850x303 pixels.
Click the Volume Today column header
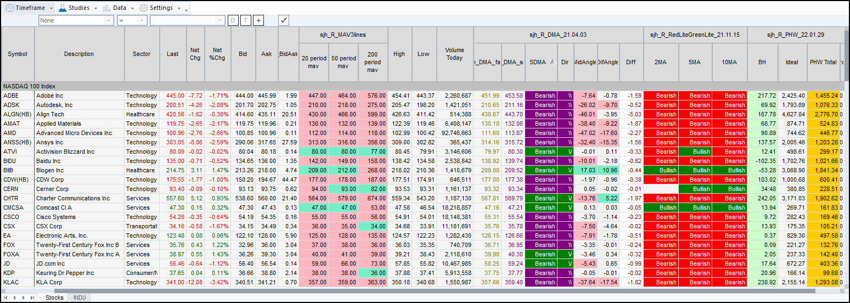coord(455,54)
